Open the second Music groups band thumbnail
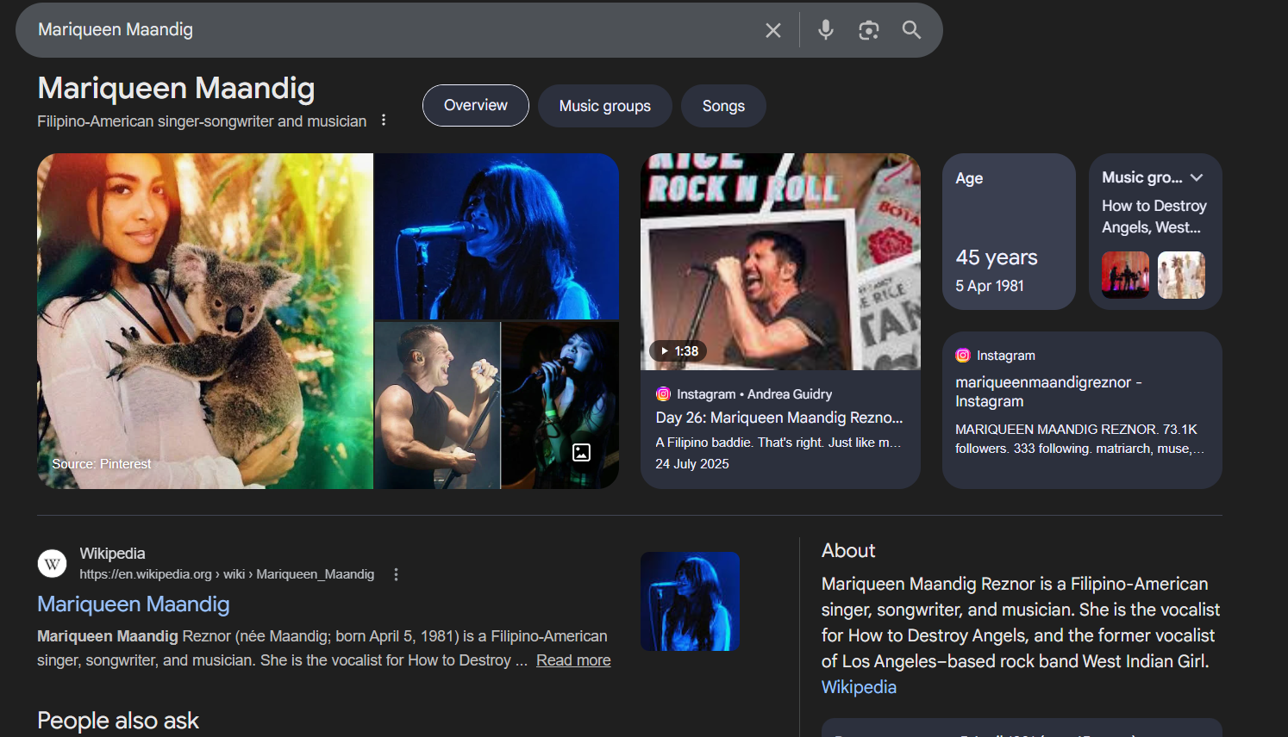 (x=1181, y=276)
